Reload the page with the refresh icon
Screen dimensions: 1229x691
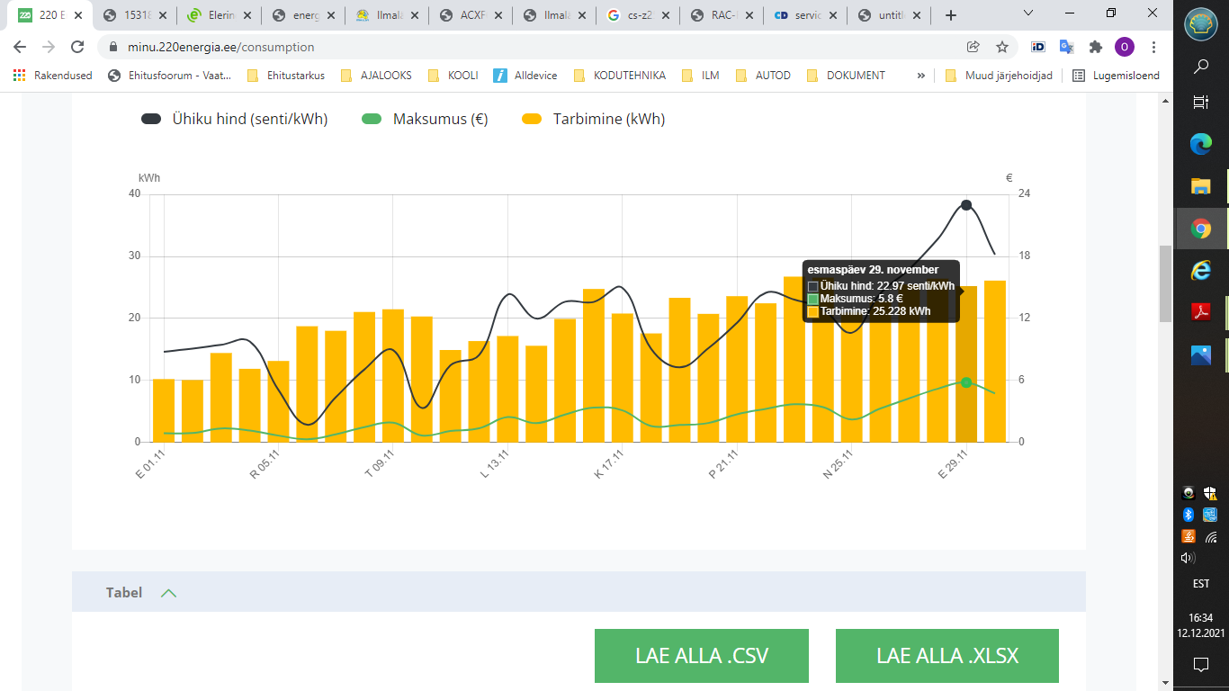(x=77, y=47)
